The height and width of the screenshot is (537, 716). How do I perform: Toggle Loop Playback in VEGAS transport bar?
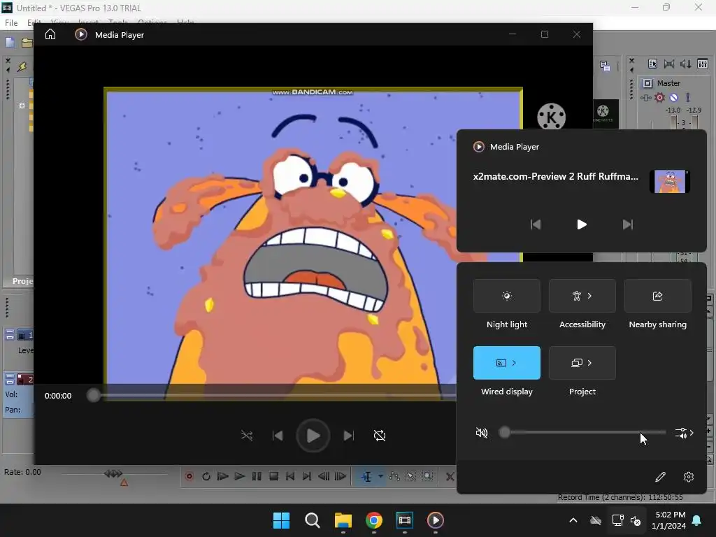[x=206, y=476]
